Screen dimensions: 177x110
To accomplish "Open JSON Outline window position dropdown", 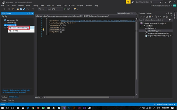I will [x=28, y=13].
